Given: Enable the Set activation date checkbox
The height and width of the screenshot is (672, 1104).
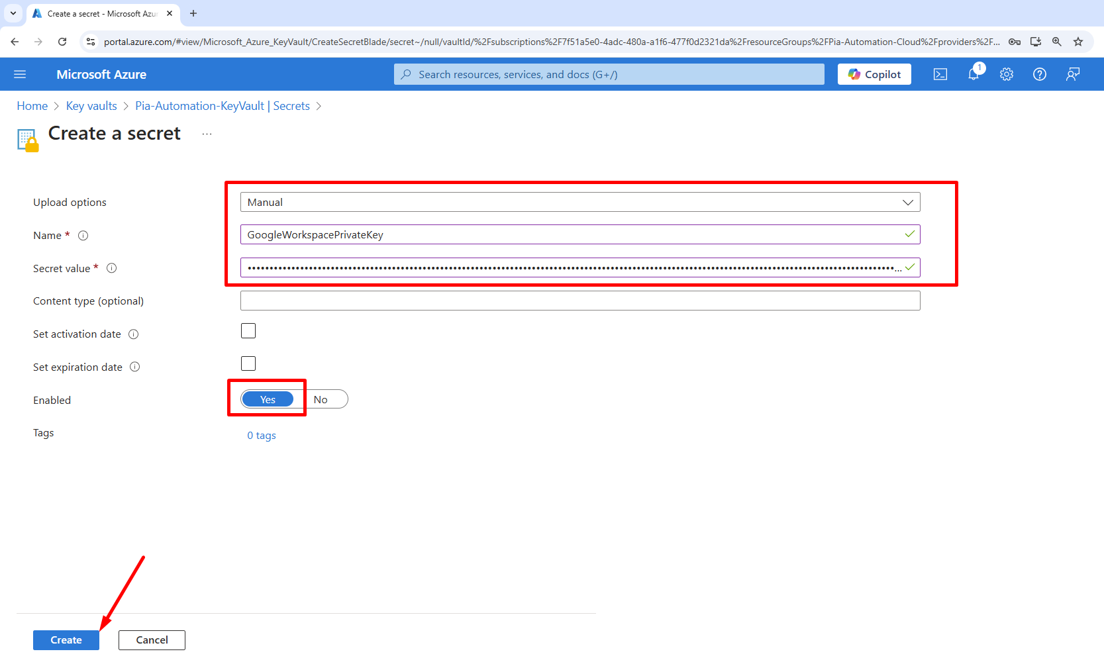Looking at the screenshot, I should pos(248,331).
